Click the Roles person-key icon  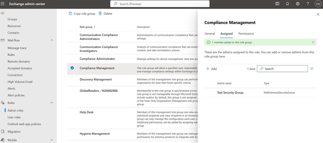point(3,103)
